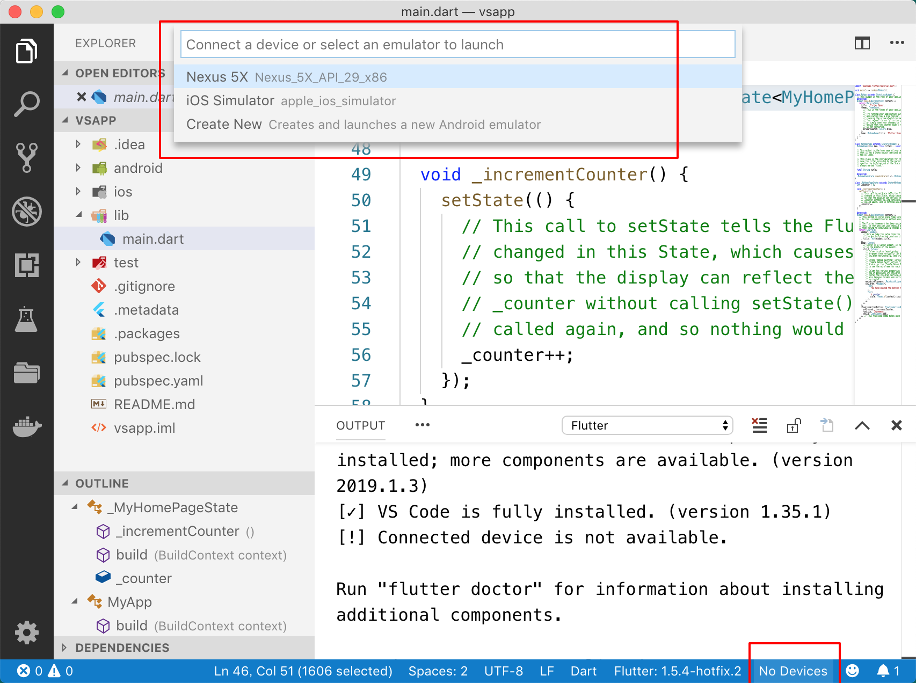Open the Docker view icon
Viewport: 916px width, 683px height.
[x=26, y=426]
